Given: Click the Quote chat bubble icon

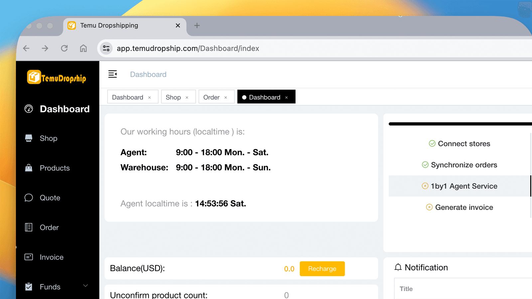Looking at the screenshot, I should pyautogui.click(x=29, y=197).
